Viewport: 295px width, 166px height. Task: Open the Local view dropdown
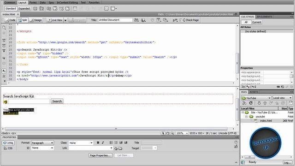point(282,98)
